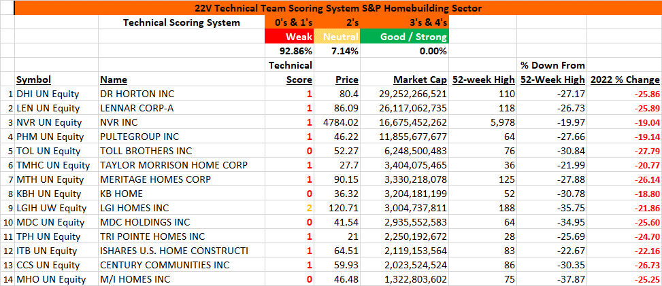Image resolution: width=662 pixels, height=286 pixels.
Task: Select the Tri Pointe price cell 21
Action: click(x=337, y=236)
